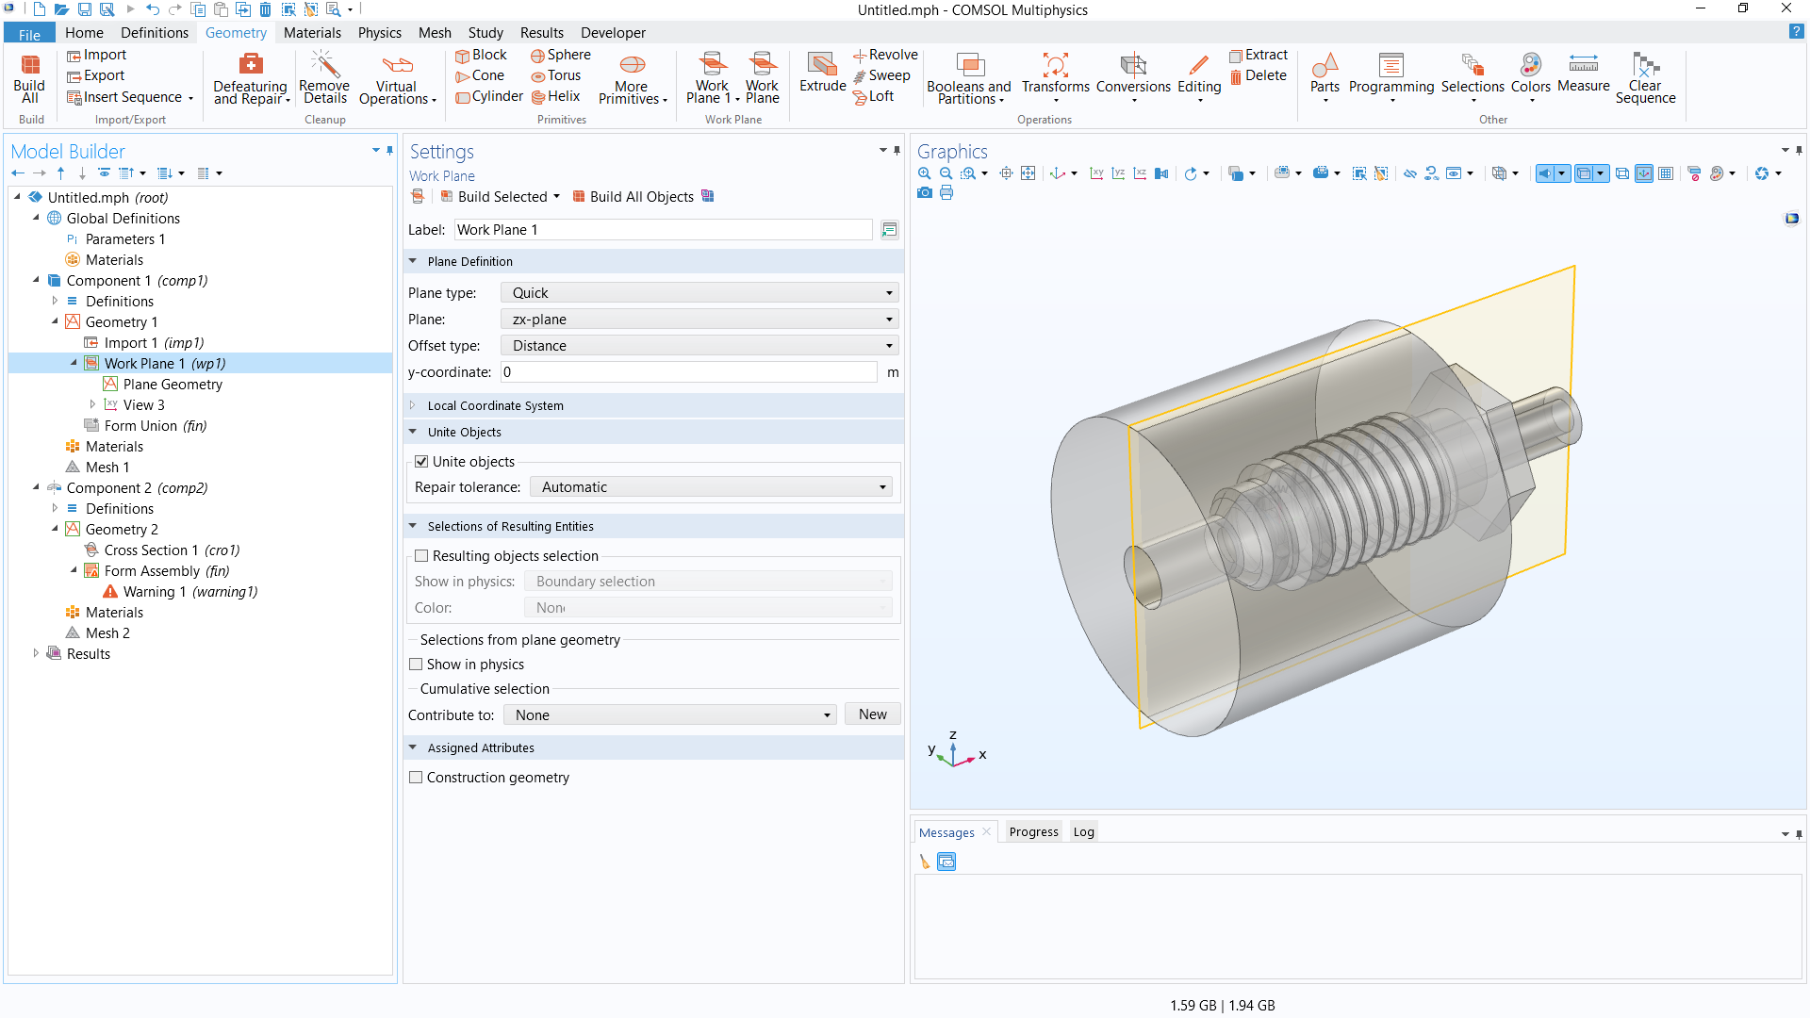The height and width of the screenshot is (1018, 1810).
Task: Click the Sweep operation
Action: point(880,75)
